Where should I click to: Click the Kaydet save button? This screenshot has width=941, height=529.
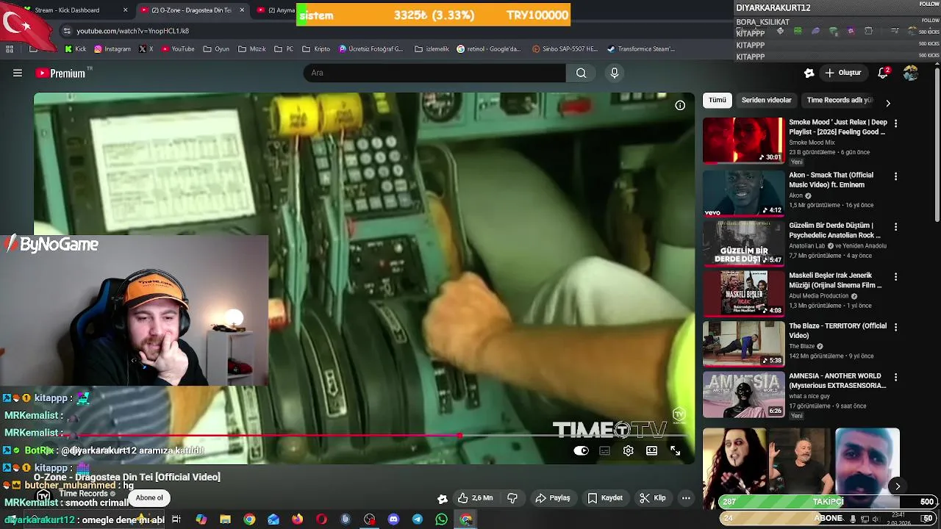point(605,498)
